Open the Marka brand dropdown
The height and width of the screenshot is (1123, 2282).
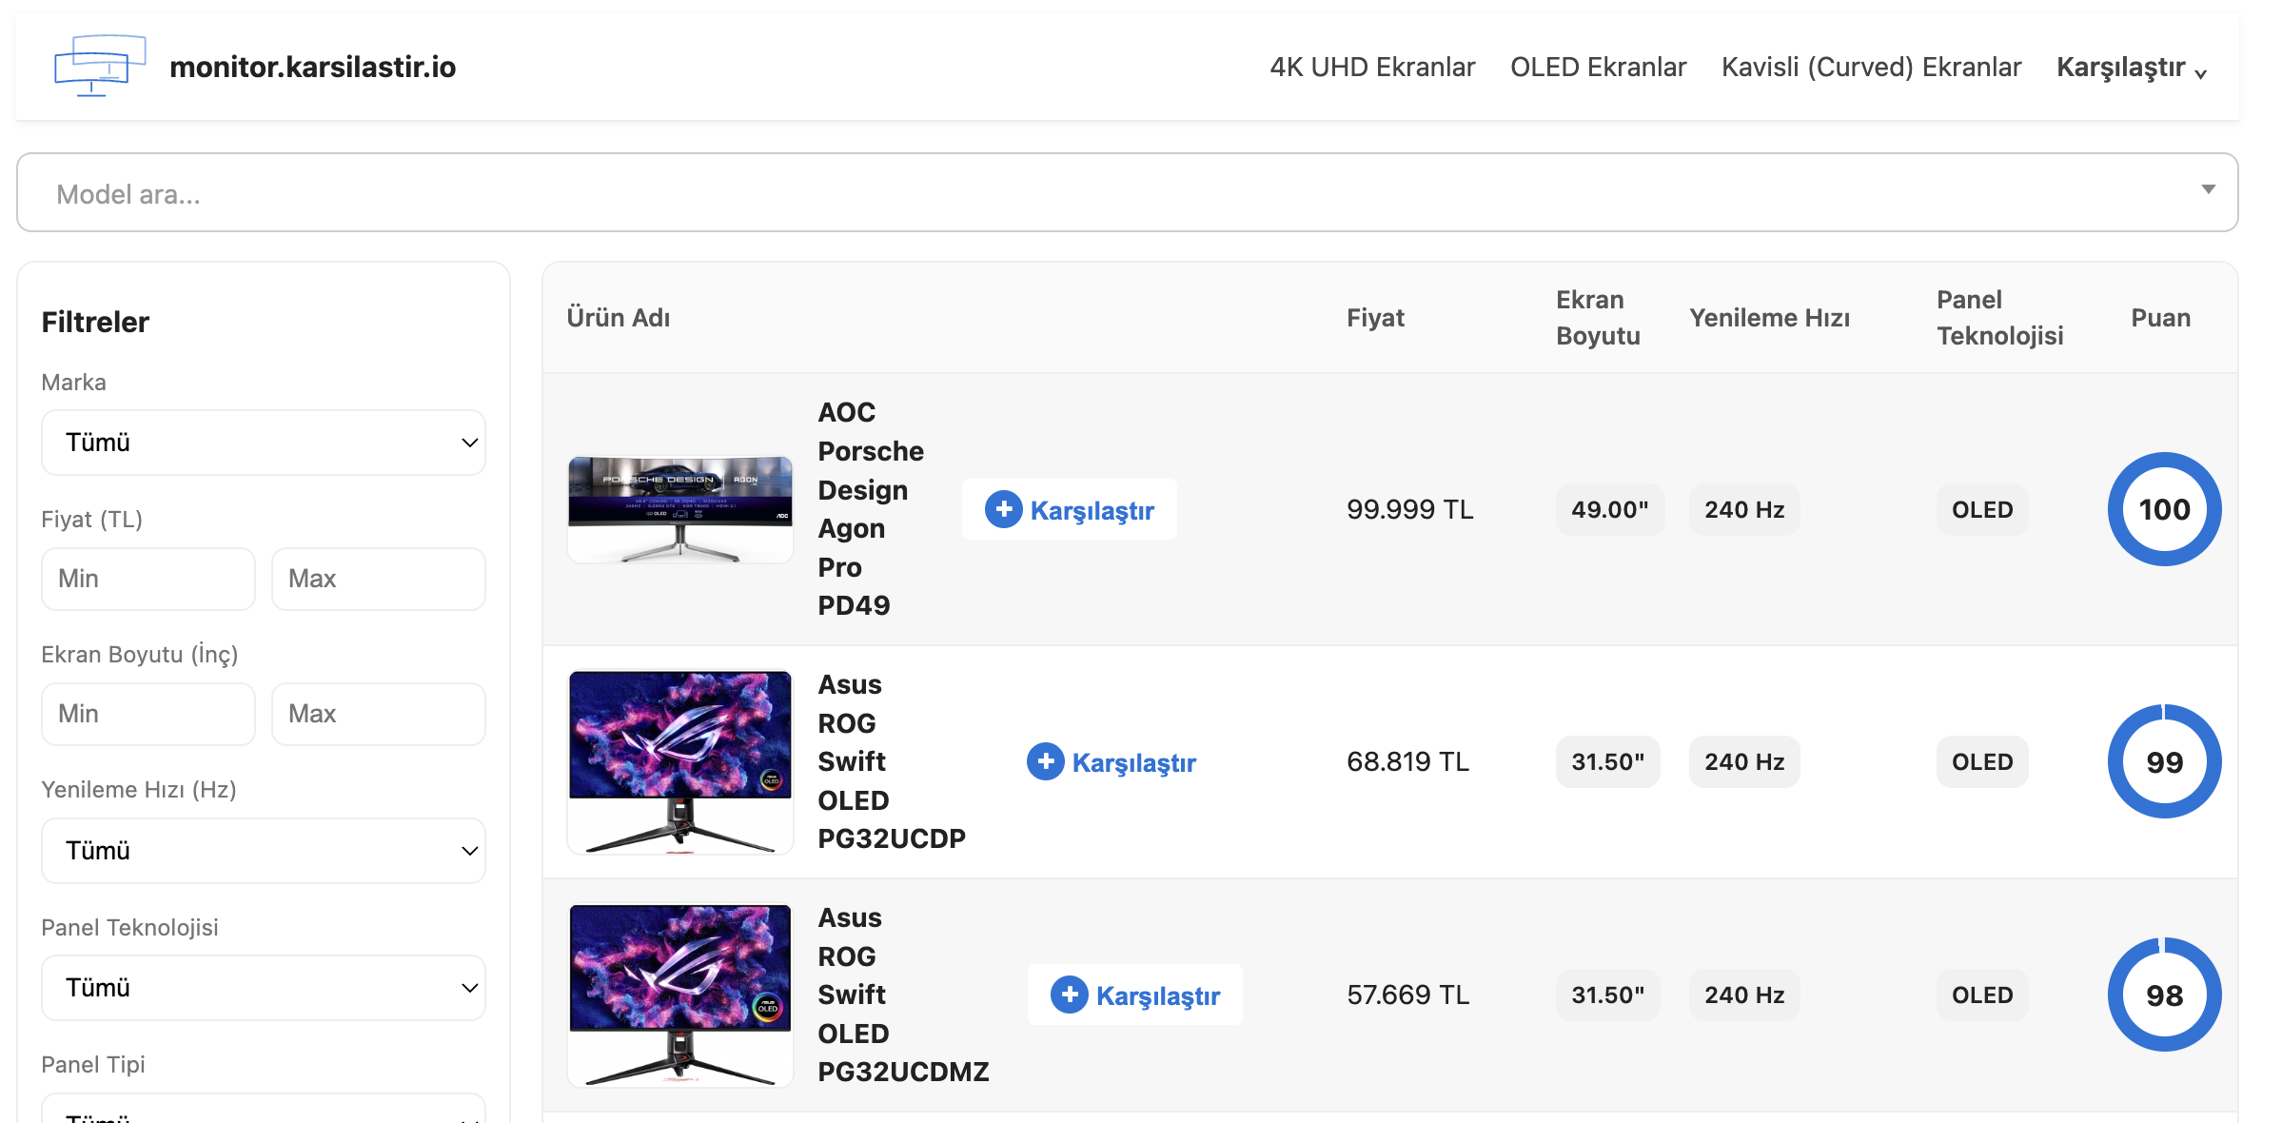[264, 443]
